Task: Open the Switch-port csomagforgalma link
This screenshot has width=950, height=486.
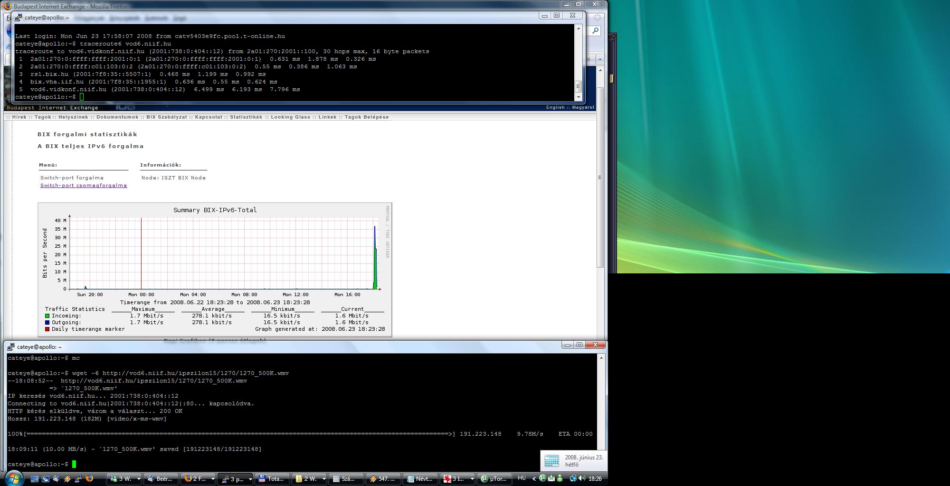Action: click(84, 186)
